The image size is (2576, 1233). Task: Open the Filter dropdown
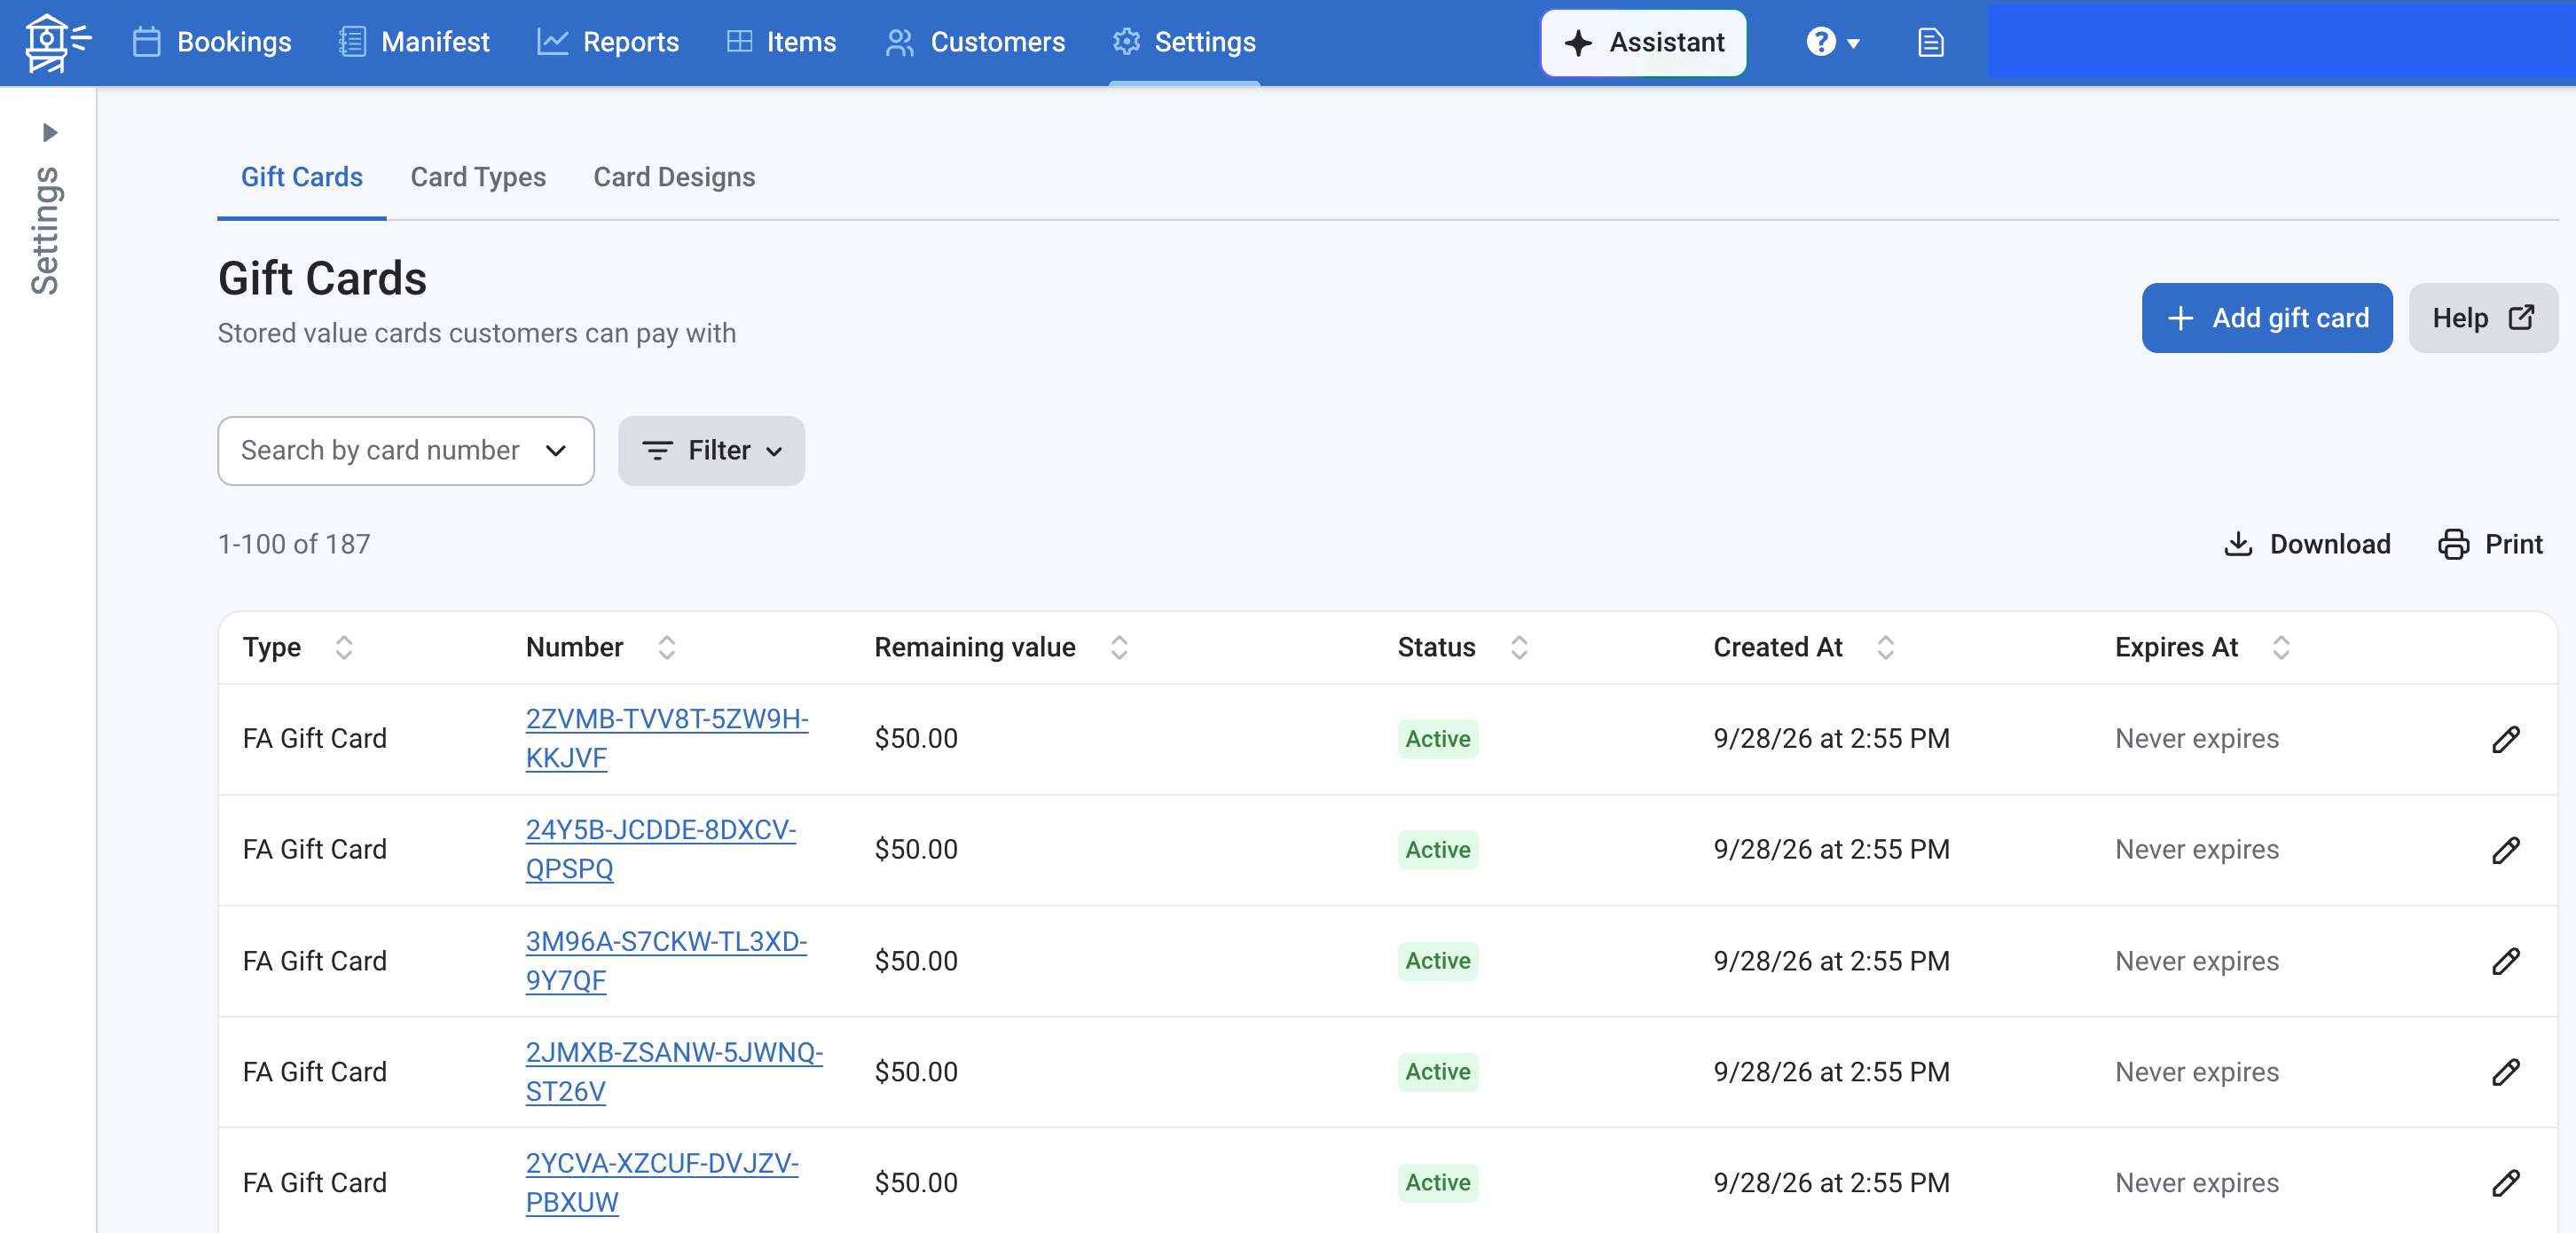[x=711, y=451]
